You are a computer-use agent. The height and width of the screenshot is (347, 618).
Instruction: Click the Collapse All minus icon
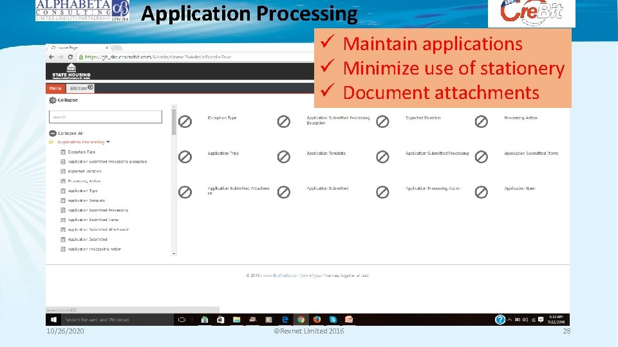(53, 134)
